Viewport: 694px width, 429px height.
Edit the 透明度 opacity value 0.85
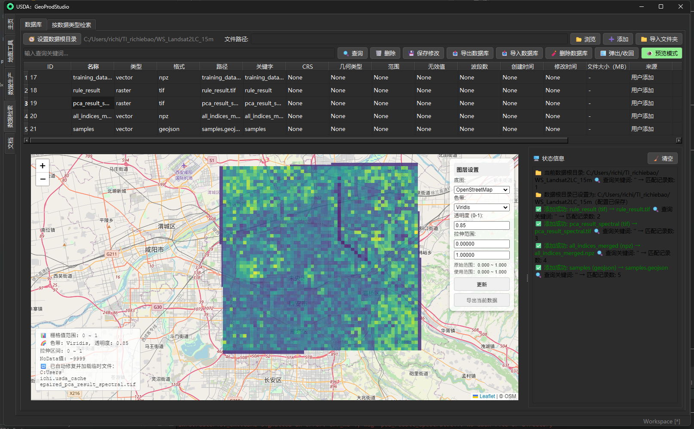coord(481,225)
